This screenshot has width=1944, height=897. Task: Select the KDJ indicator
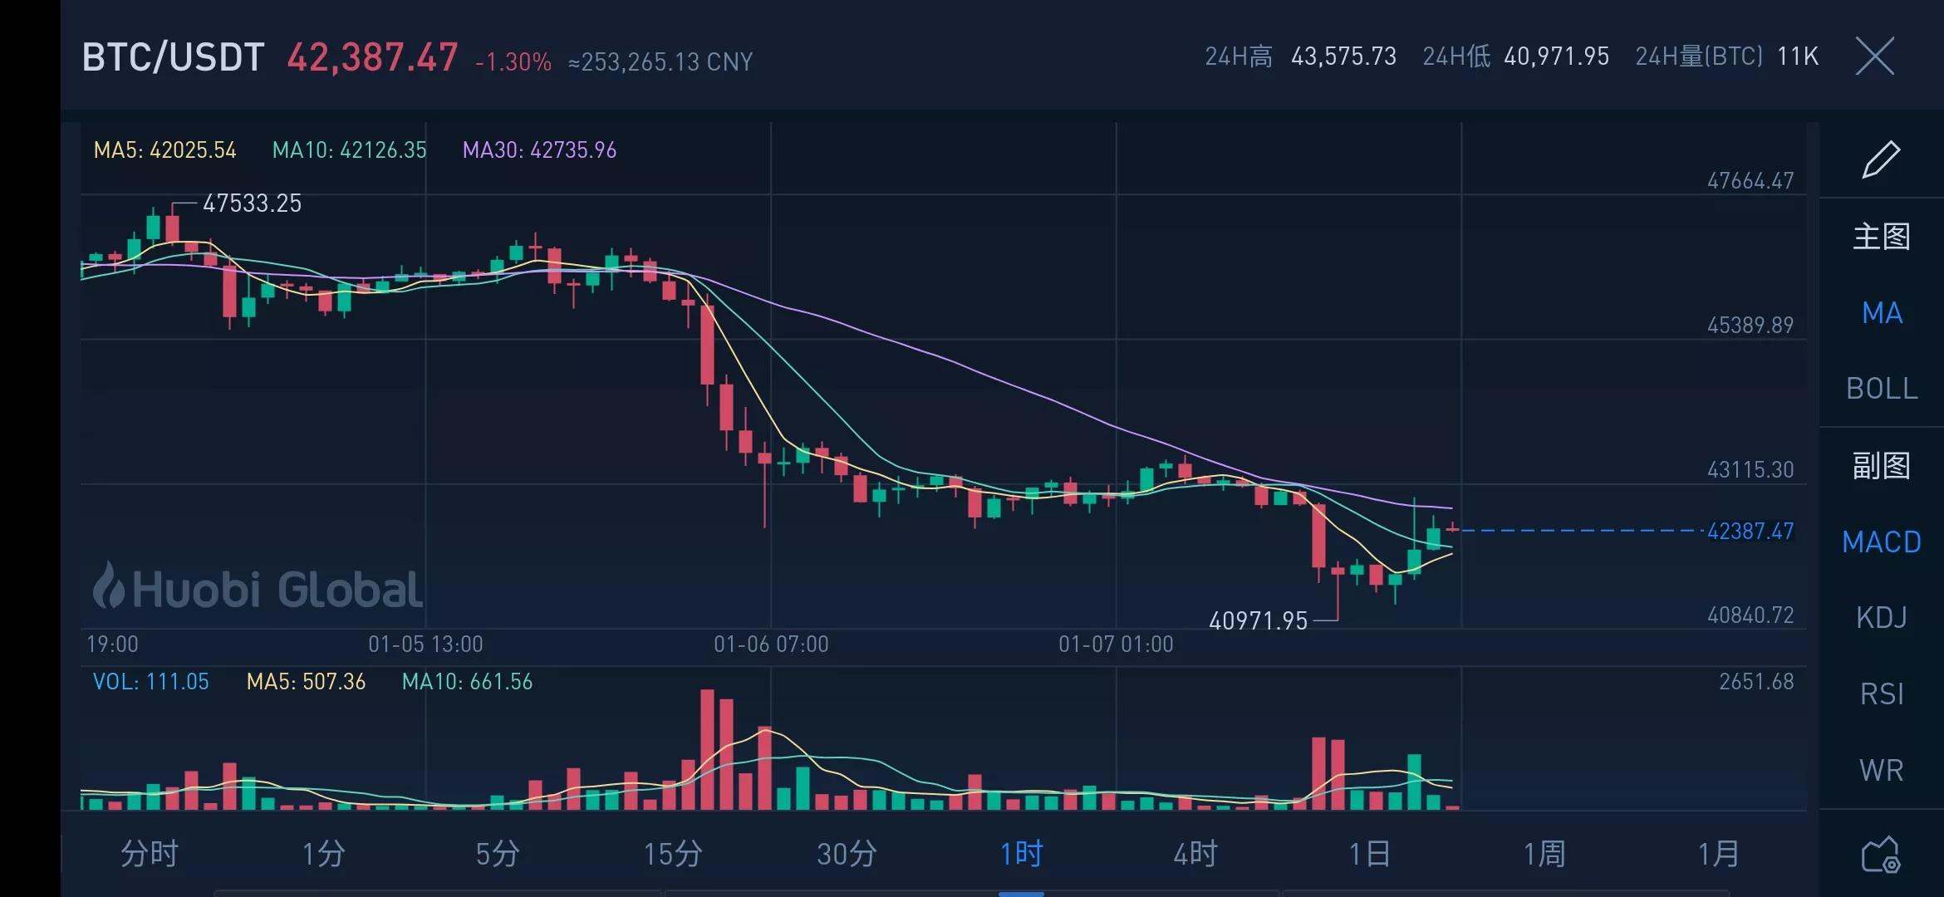pos(1881,617)
